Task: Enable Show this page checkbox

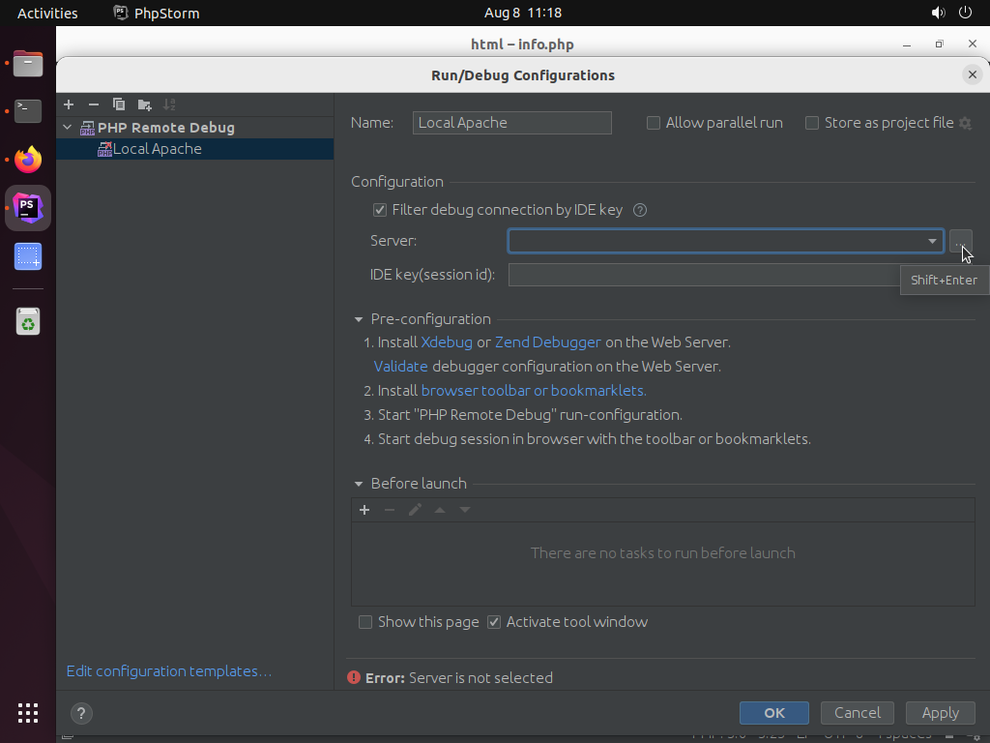Action: tap(364, 622)
